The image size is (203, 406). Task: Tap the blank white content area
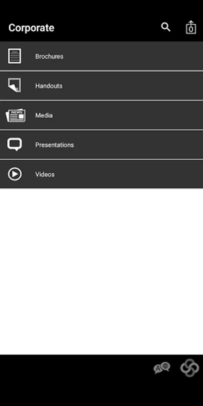tap(101, 272)
